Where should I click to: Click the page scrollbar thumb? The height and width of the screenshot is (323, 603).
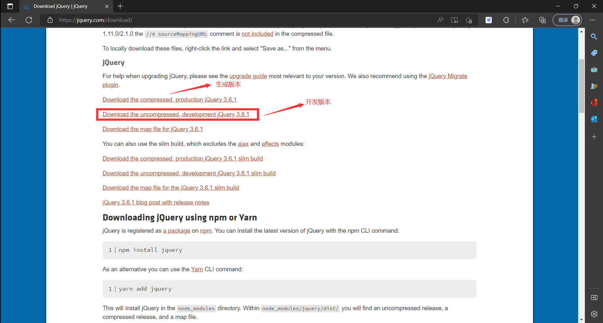click(581, 86)
